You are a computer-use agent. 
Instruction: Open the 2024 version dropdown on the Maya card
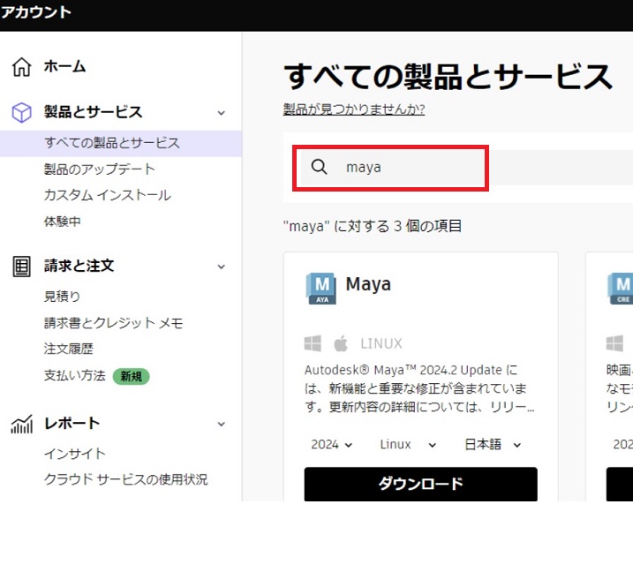331,444
